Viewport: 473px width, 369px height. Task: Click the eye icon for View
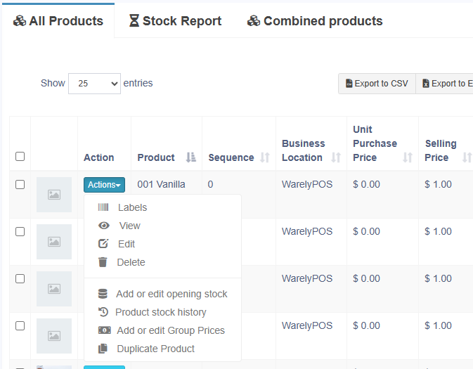point(104,226)
